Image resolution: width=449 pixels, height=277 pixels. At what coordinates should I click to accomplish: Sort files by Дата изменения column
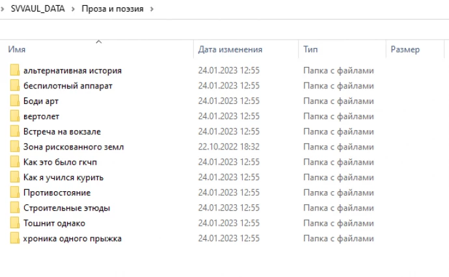point(230,49)
